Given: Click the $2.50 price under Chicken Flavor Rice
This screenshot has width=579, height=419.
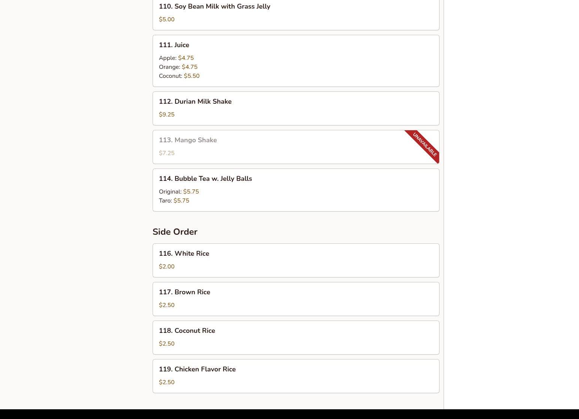Looking at the screenshot, I should click(x=167, y=382).
